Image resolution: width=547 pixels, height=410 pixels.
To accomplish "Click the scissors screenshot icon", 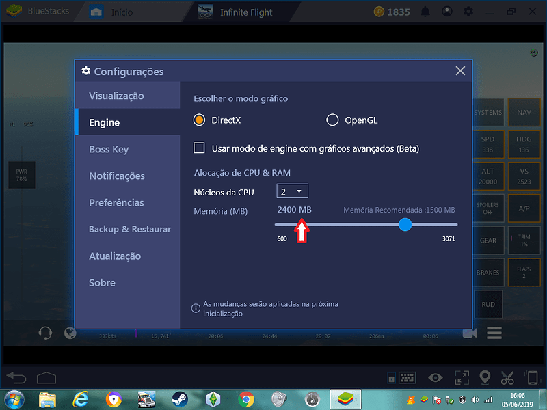I will [x=507, y=378].
